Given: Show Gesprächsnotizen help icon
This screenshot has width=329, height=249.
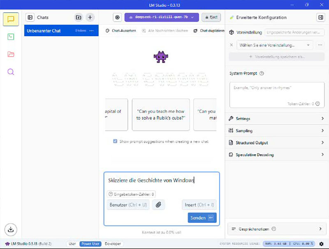Looking at the screenshot, I should (x=274, y=229).
